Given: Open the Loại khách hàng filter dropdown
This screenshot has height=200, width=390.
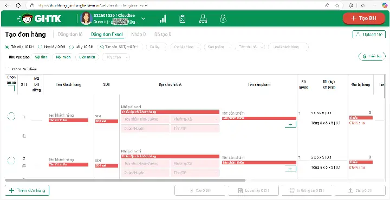Looking at the screenshot, I should (x=288, y=47).
